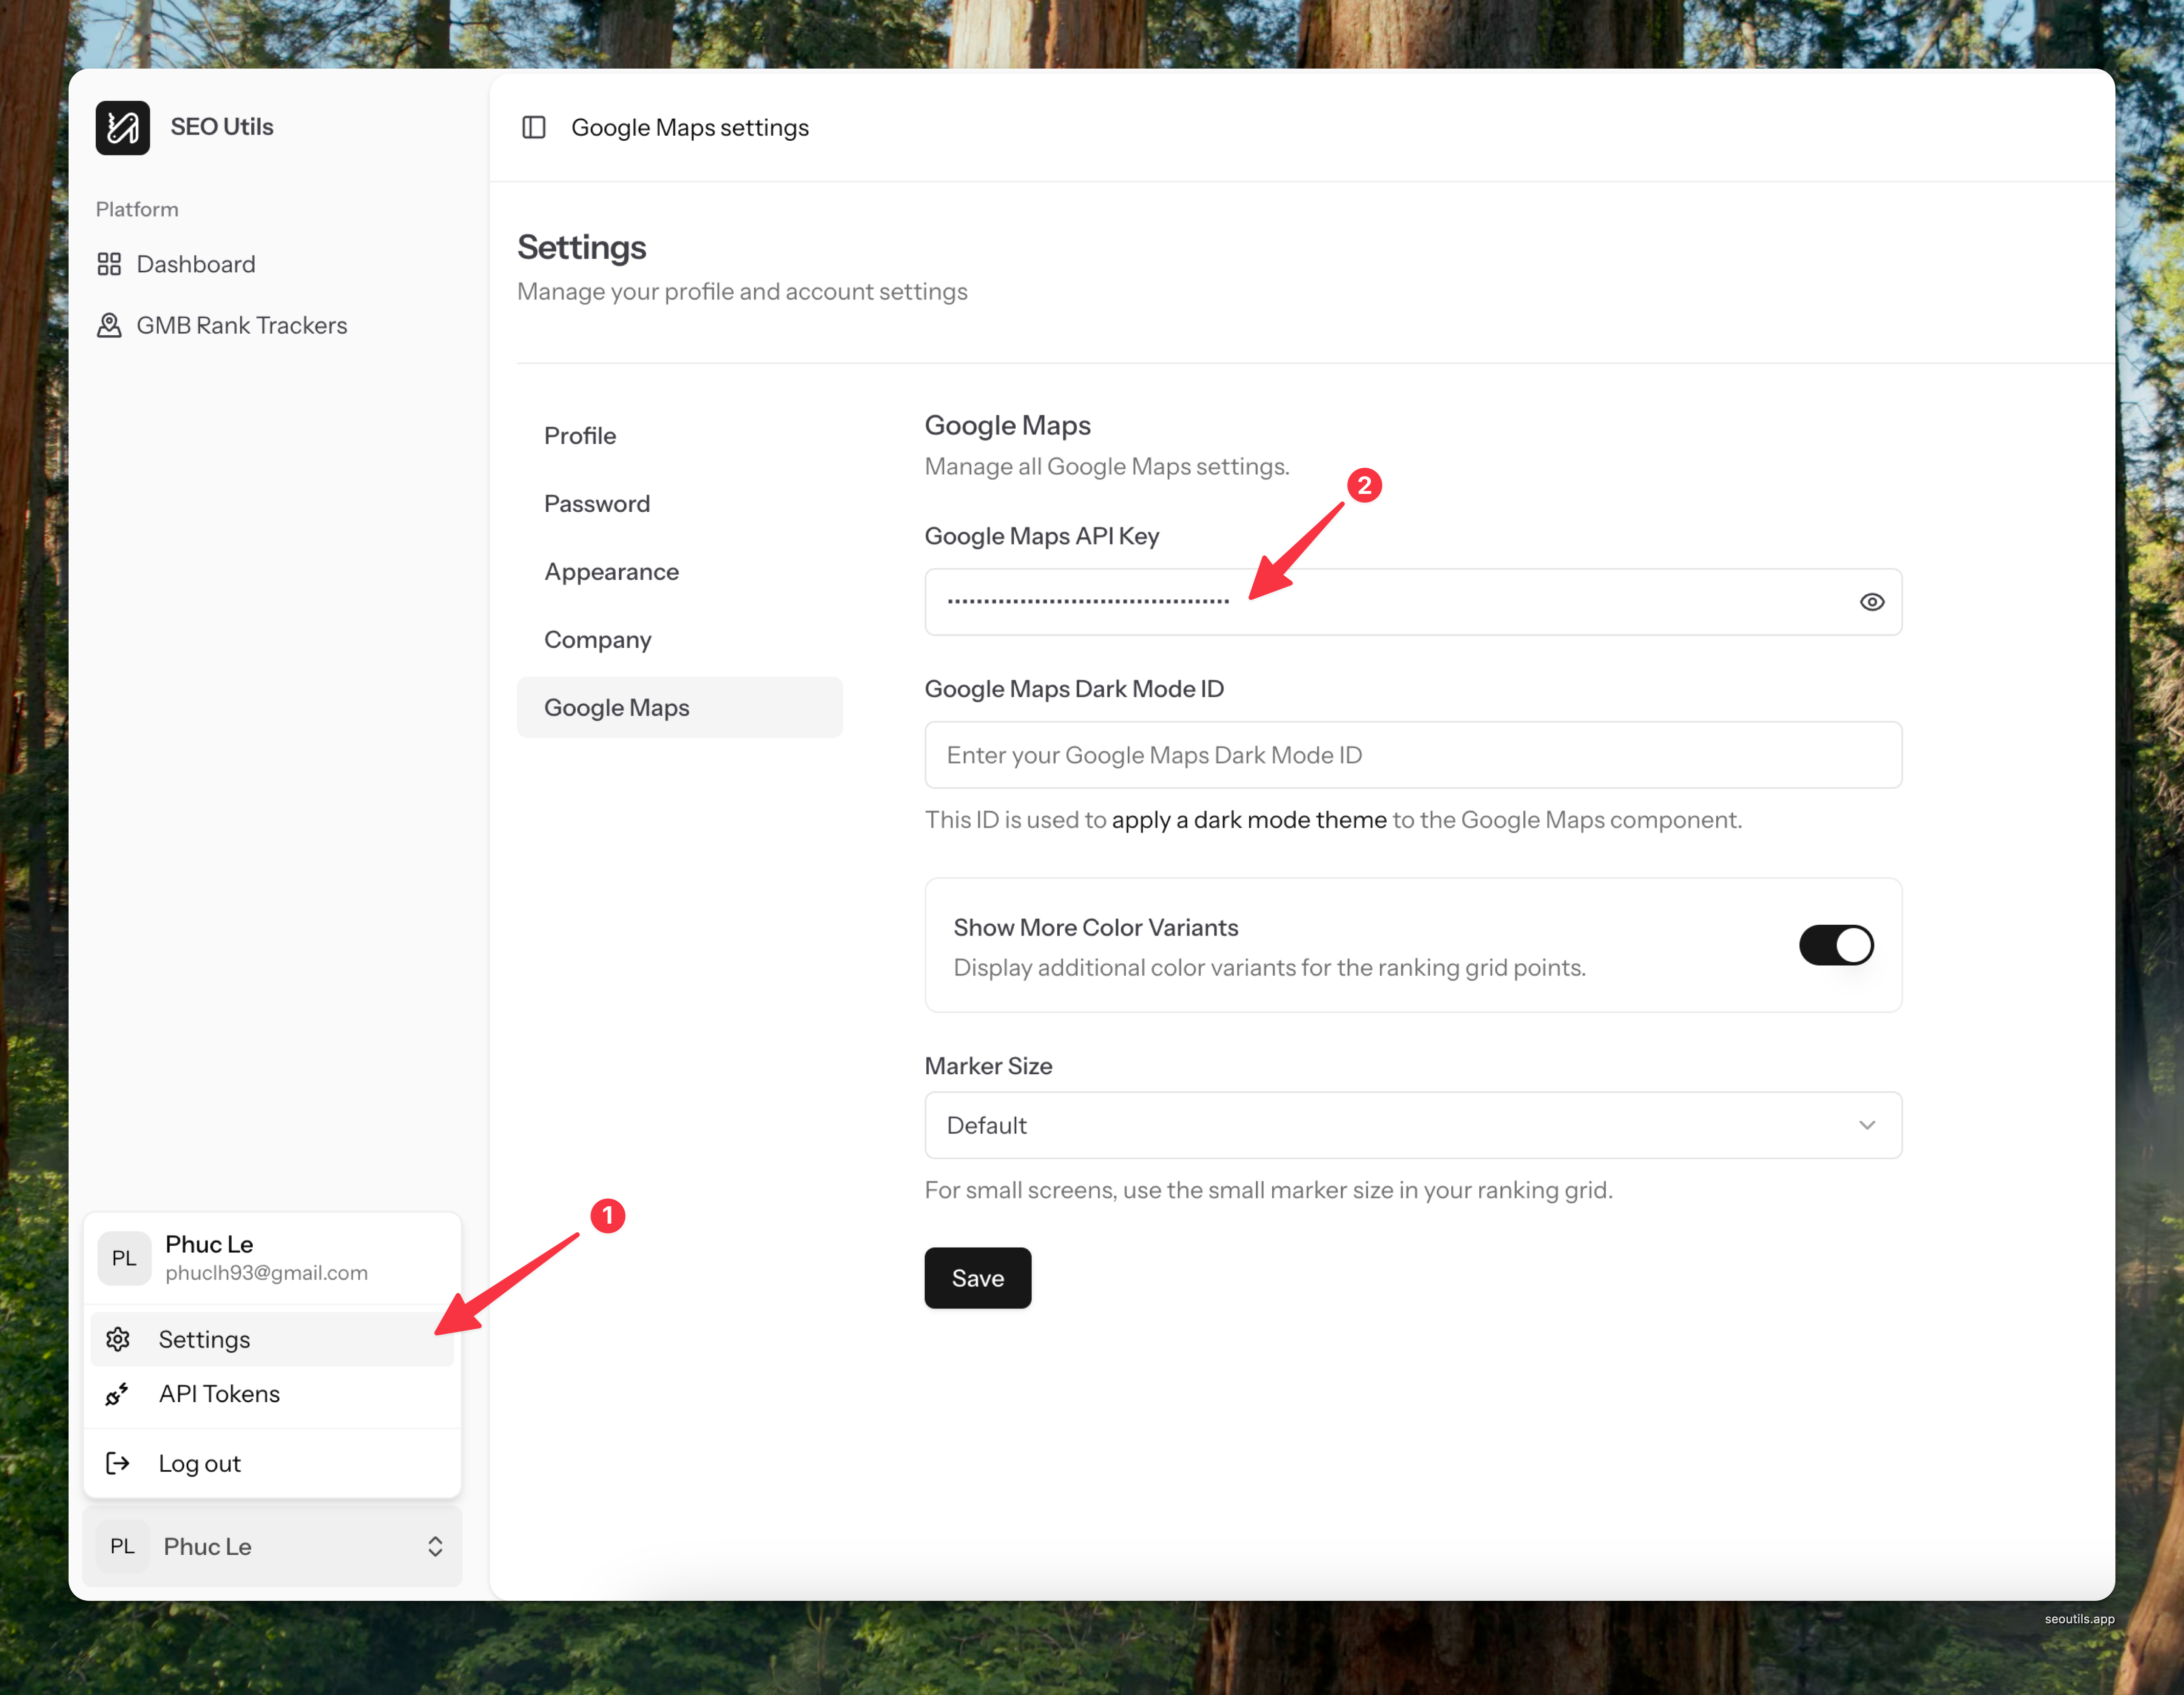
Task: Click the SEO Utils logo icon
Action: [122, 127]
